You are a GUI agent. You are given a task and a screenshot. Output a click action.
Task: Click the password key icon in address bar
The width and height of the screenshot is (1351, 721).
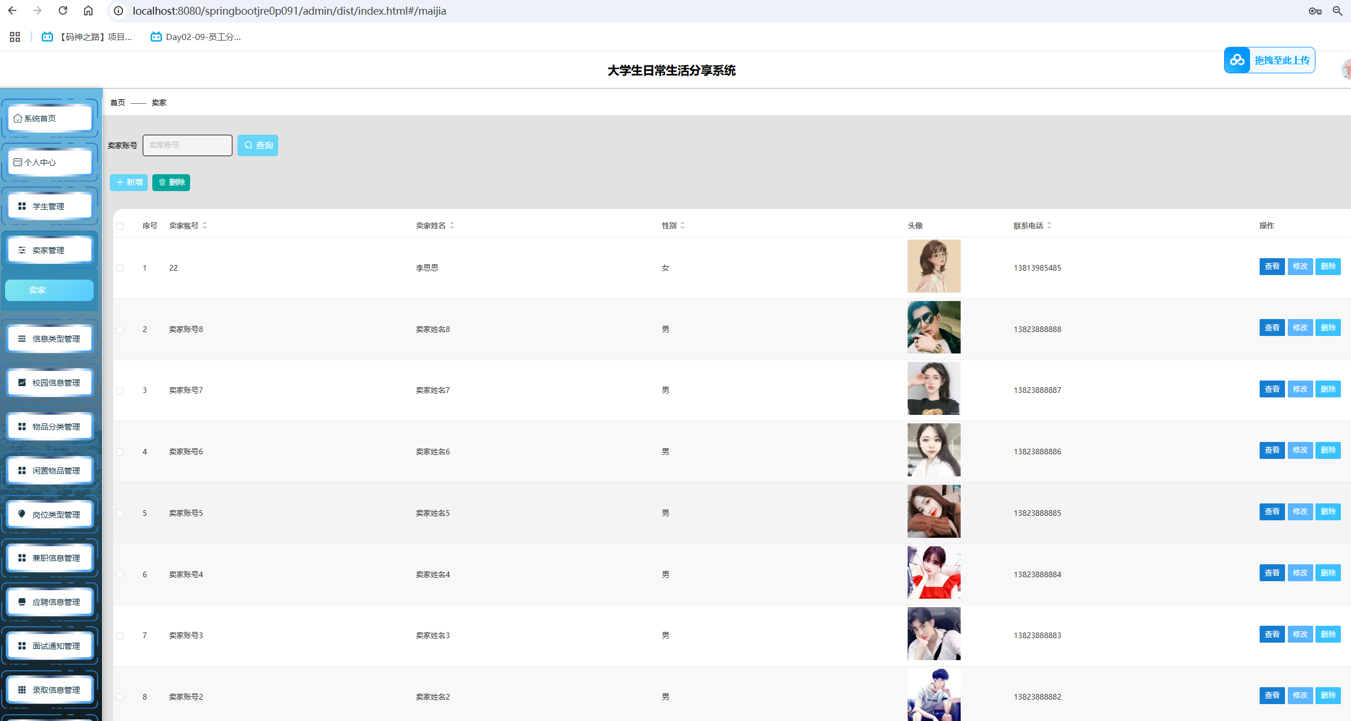1315,11
